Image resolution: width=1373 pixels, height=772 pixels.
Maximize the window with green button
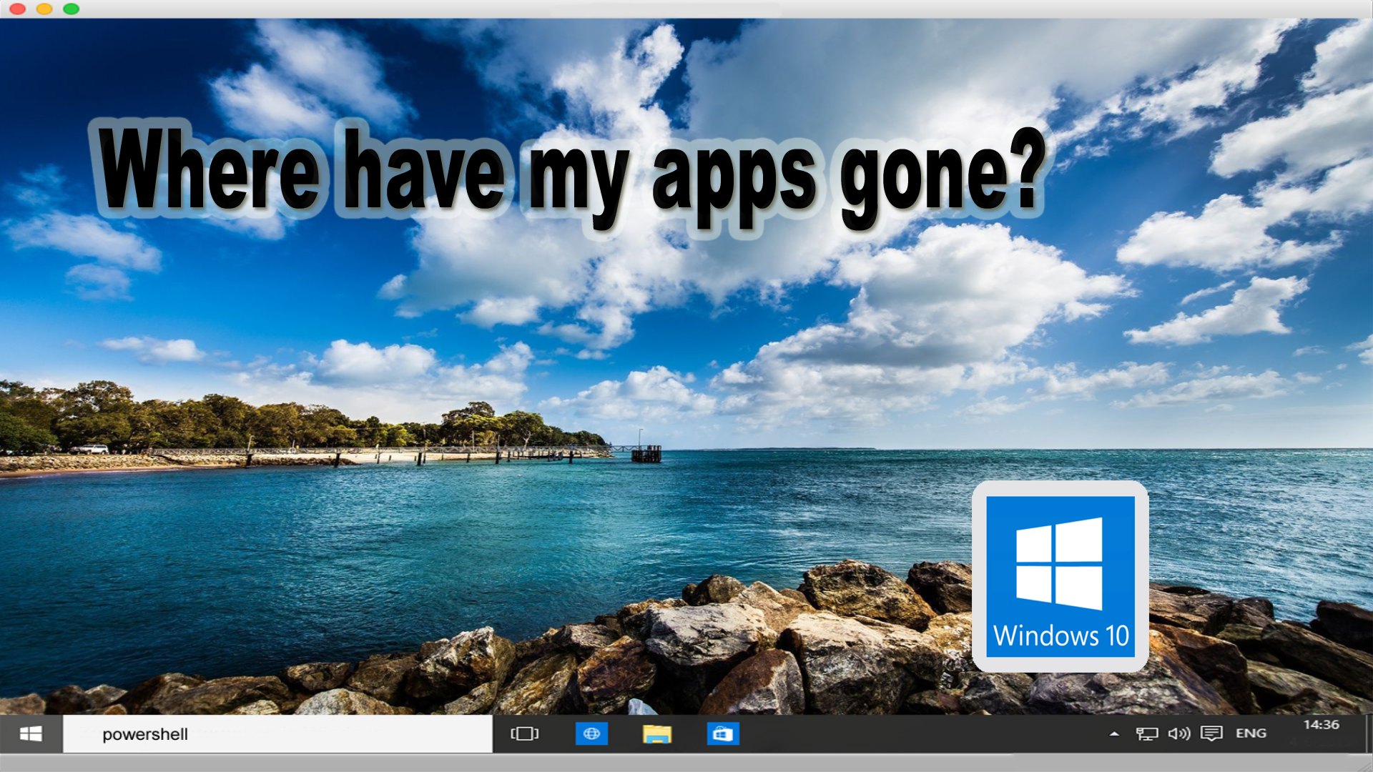(x=71, y=9)
